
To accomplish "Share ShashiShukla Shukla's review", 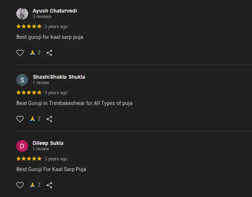I will tap(49, 119).
